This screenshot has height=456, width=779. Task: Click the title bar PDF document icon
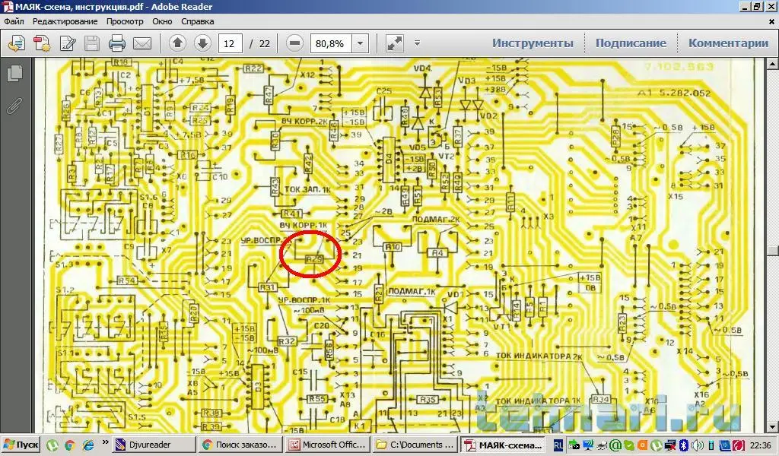pos(7,7)
